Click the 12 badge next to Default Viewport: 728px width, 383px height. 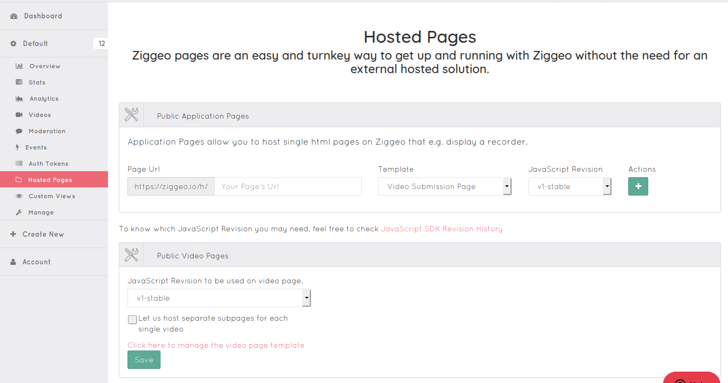pos(101,44)
